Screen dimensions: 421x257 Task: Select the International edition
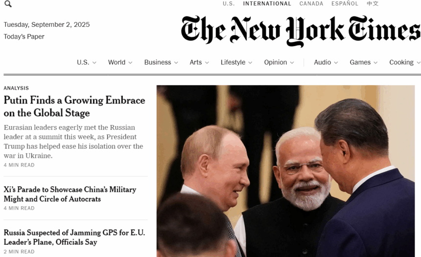pyautogui.click(x=267, y=4)
